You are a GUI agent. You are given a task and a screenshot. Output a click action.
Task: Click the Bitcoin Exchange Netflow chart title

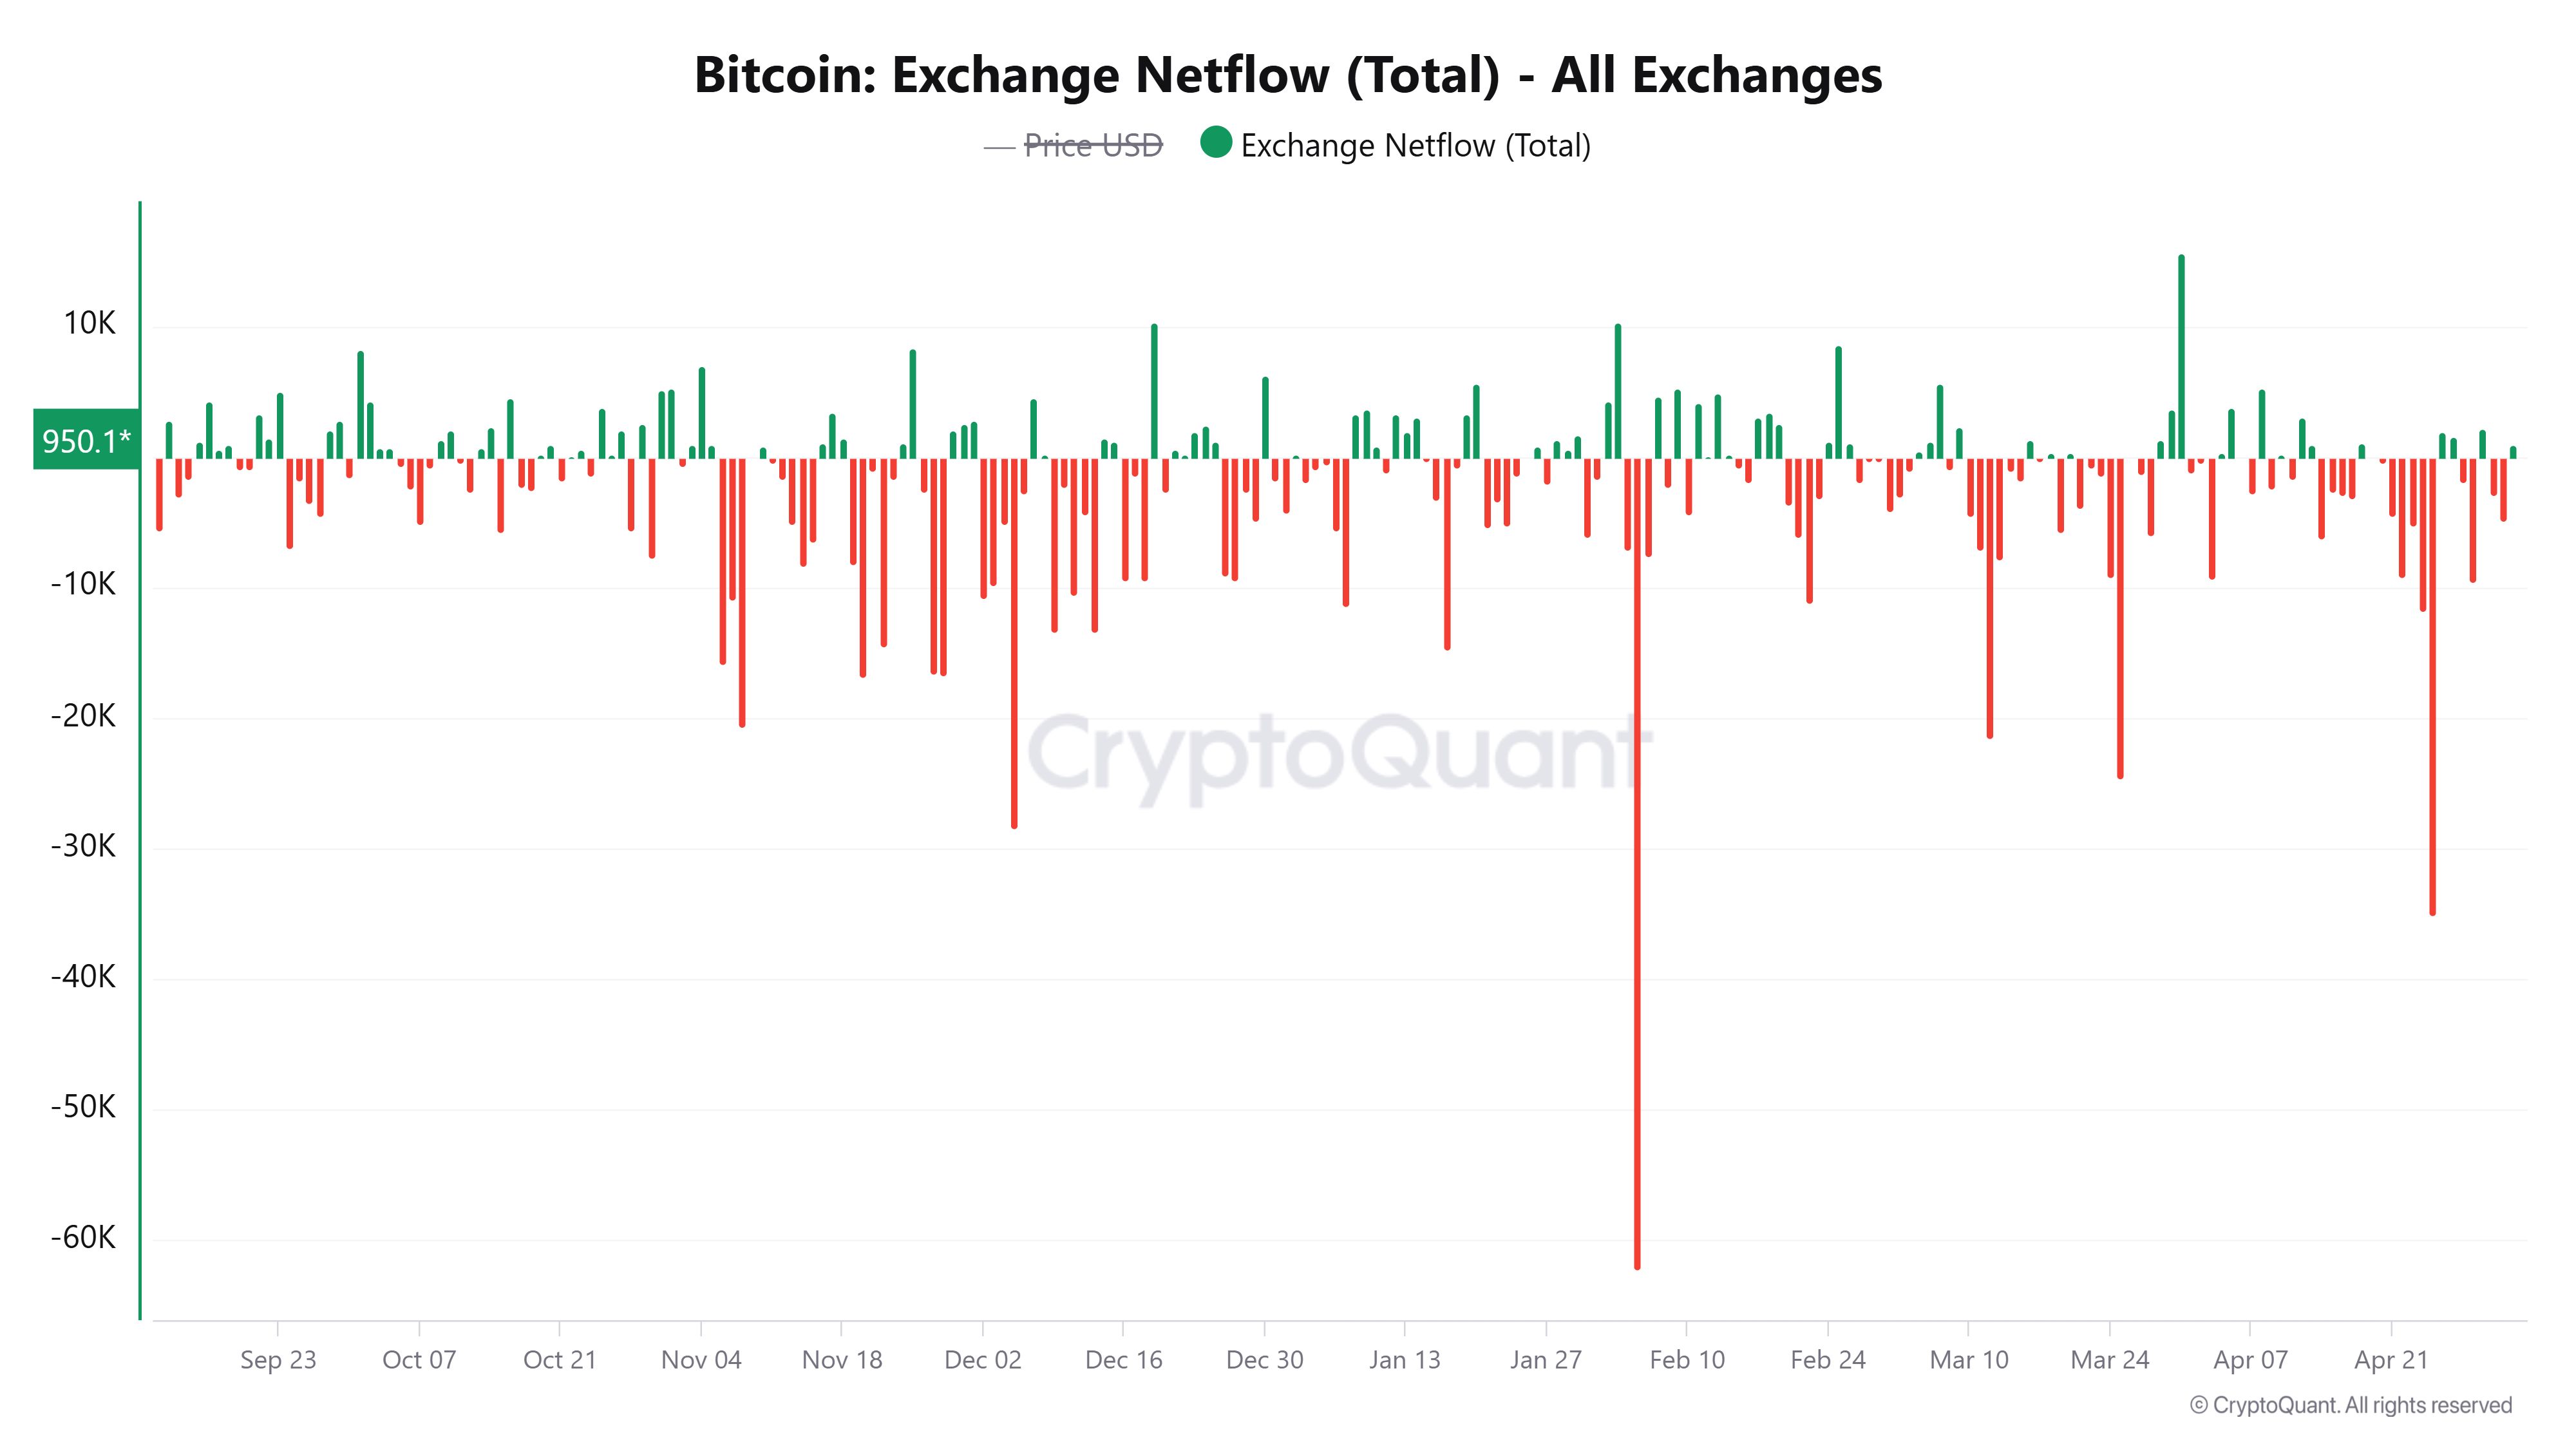[x=1288, y=75]
